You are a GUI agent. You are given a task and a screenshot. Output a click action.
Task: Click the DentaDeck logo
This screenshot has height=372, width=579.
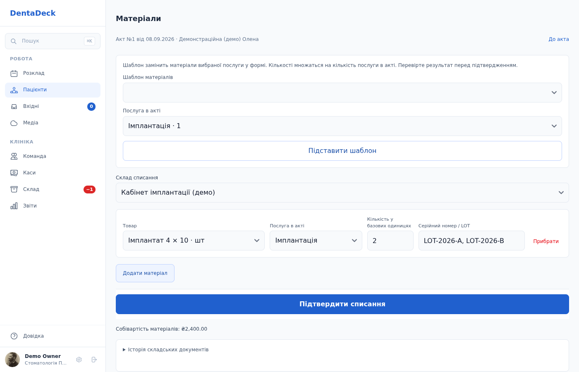[x=33, y=13]
